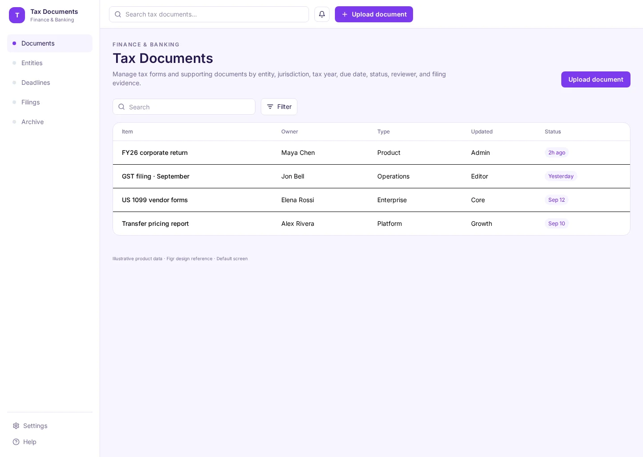
Task: Click owner Maya Chen
Action: point(298,153)
